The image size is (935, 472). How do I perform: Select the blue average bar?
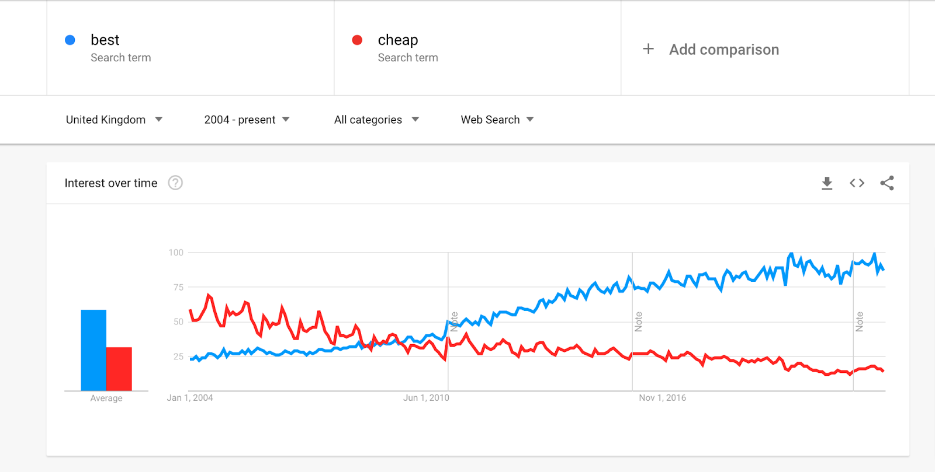coord(93,350)
